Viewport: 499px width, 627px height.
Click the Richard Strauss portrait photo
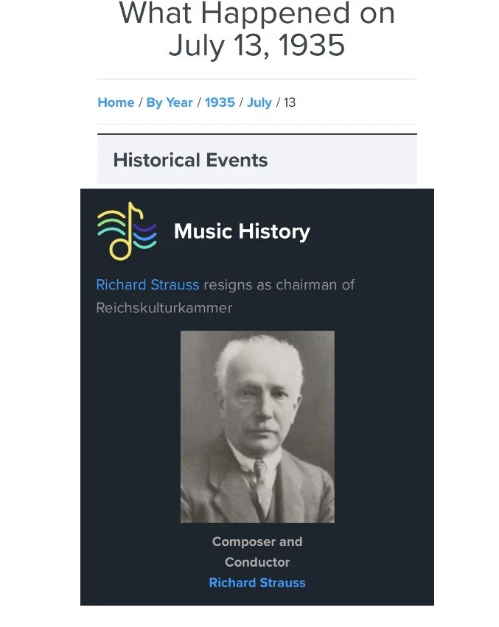pos(257,427)
